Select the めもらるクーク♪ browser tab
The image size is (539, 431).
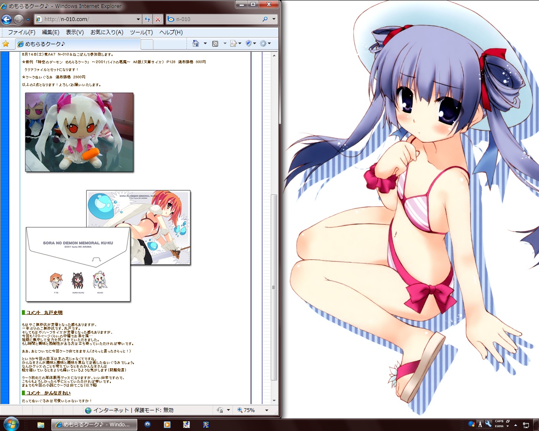point(78,44)
